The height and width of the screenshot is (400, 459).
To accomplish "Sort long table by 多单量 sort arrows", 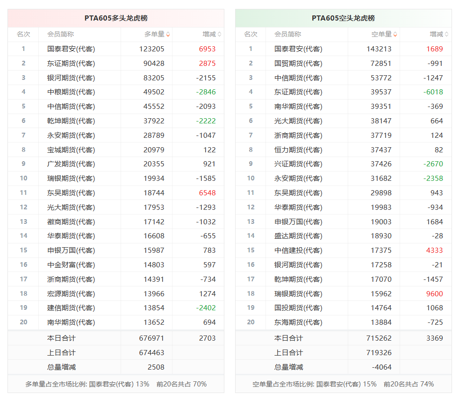I will (168, 34).
